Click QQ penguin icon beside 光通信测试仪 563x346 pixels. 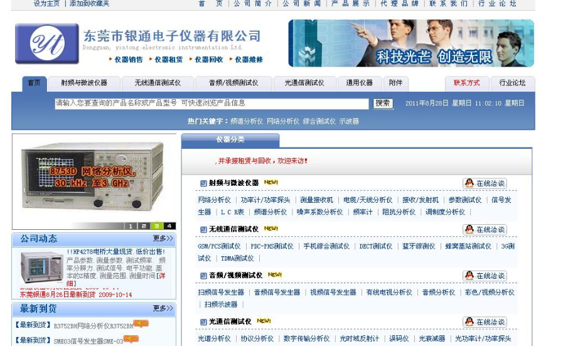469,322
